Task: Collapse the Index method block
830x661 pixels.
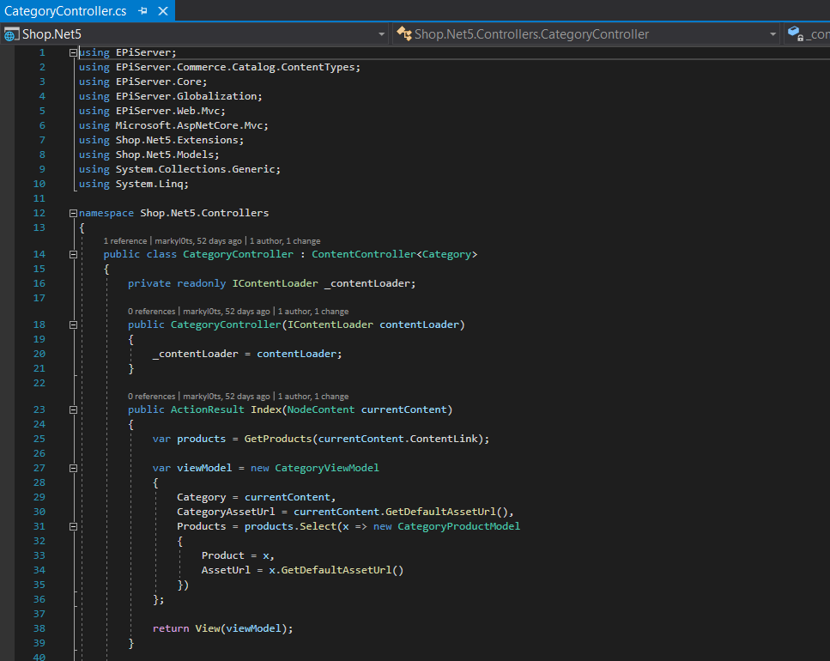Action: 73,410
